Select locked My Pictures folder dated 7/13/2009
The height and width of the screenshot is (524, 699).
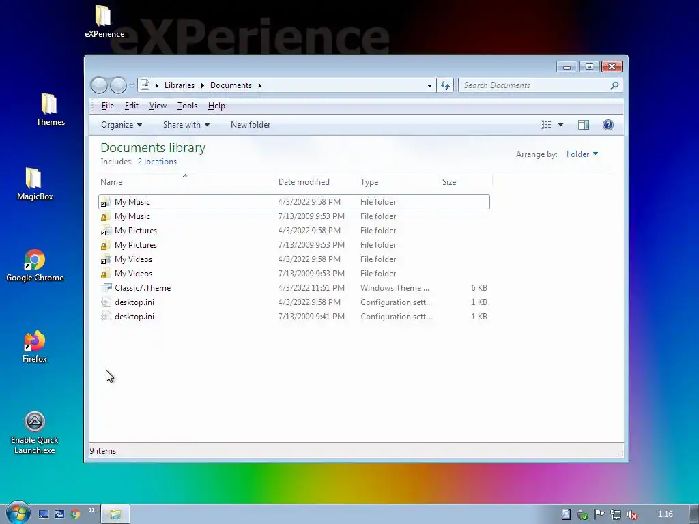[294, 245]
